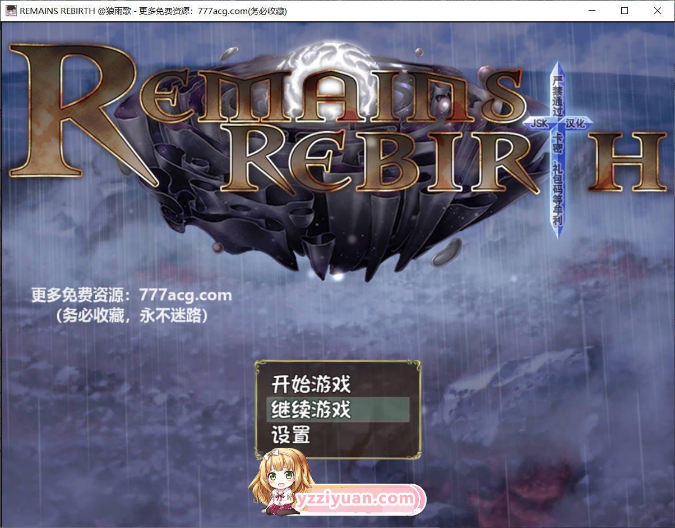This screenshot has width=675, height=528.
Task: Choose 继续游戏 to continue the game
Action: [337, 410]
